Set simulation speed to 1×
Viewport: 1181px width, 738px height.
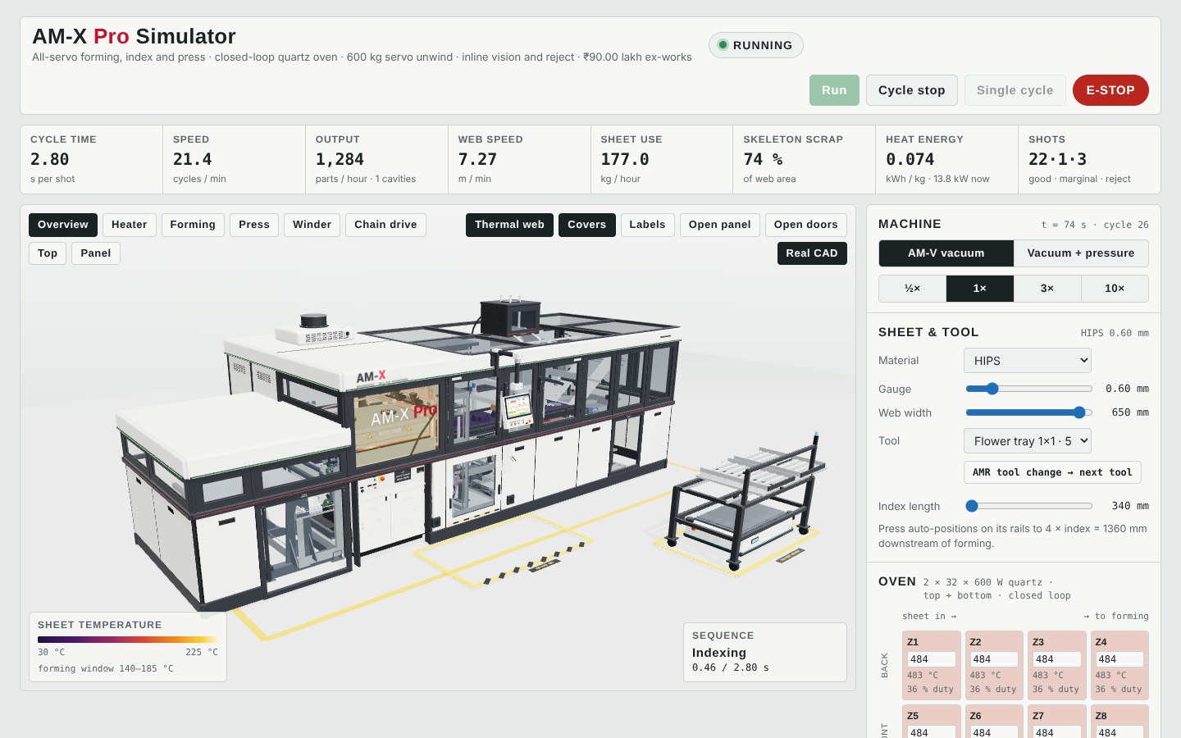coord(980,289)
